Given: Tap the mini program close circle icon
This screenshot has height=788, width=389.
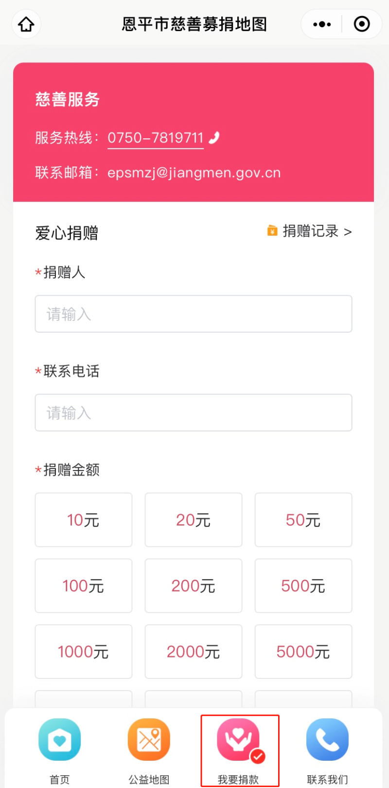Looking at the screenshot, I should tap(362, 24).
